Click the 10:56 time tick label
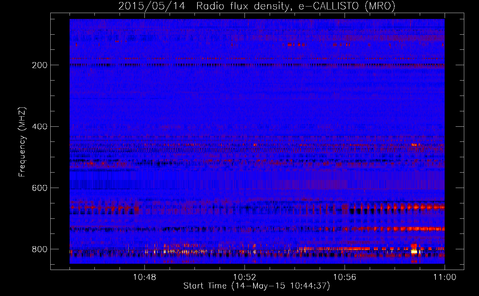The width and height of the screenshot is (479, 296). click(x=345, y=277)
